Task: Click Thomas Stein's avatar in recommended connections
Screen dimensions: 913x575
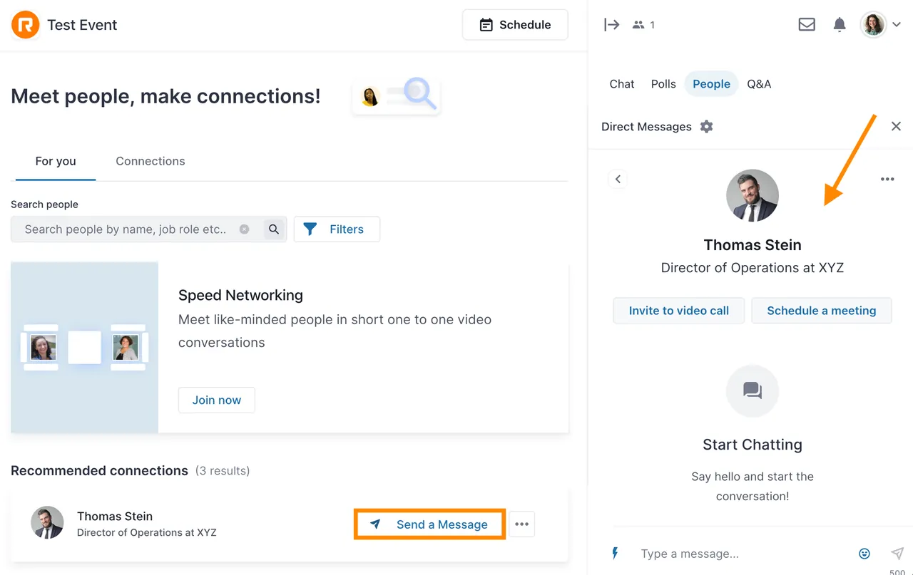Action: [47, 524]
